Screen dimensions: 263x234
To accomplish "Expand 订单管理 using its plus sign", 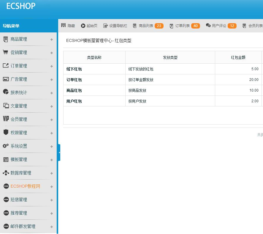I will pyautogui.click(x=52, y=66).
